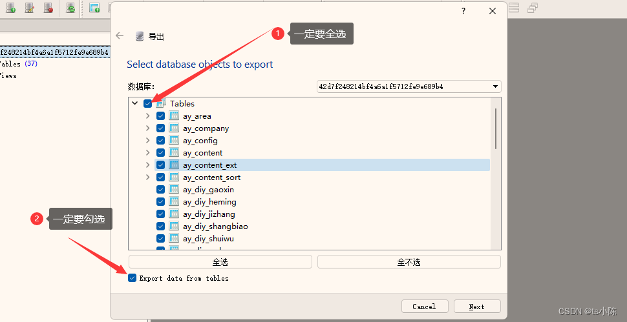Click the ay_content_ext table icon
The image size is (627, 322).
click(173, 165)
